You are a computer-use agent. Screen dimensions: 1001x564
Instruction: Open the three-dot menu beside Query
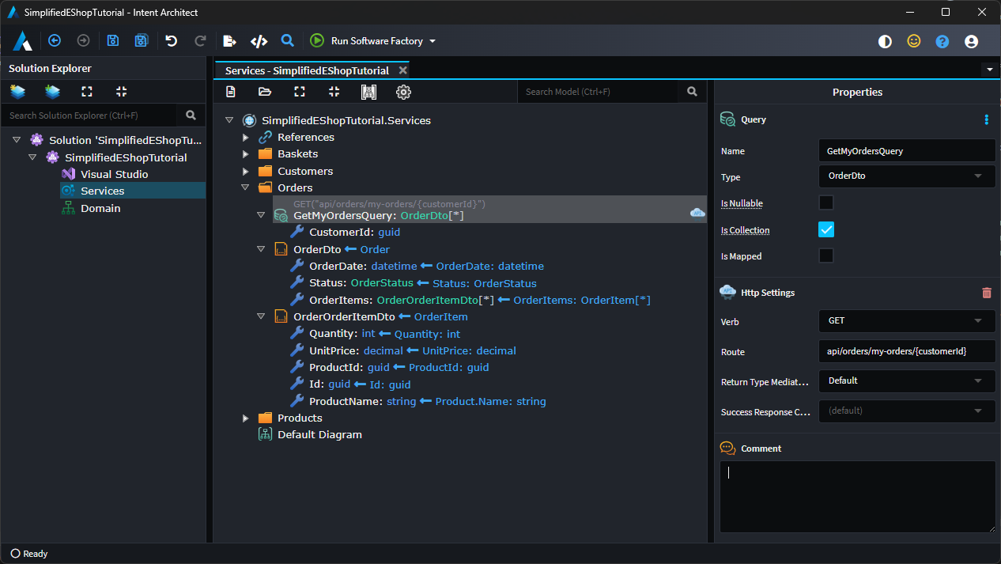[x=987, y=119]
